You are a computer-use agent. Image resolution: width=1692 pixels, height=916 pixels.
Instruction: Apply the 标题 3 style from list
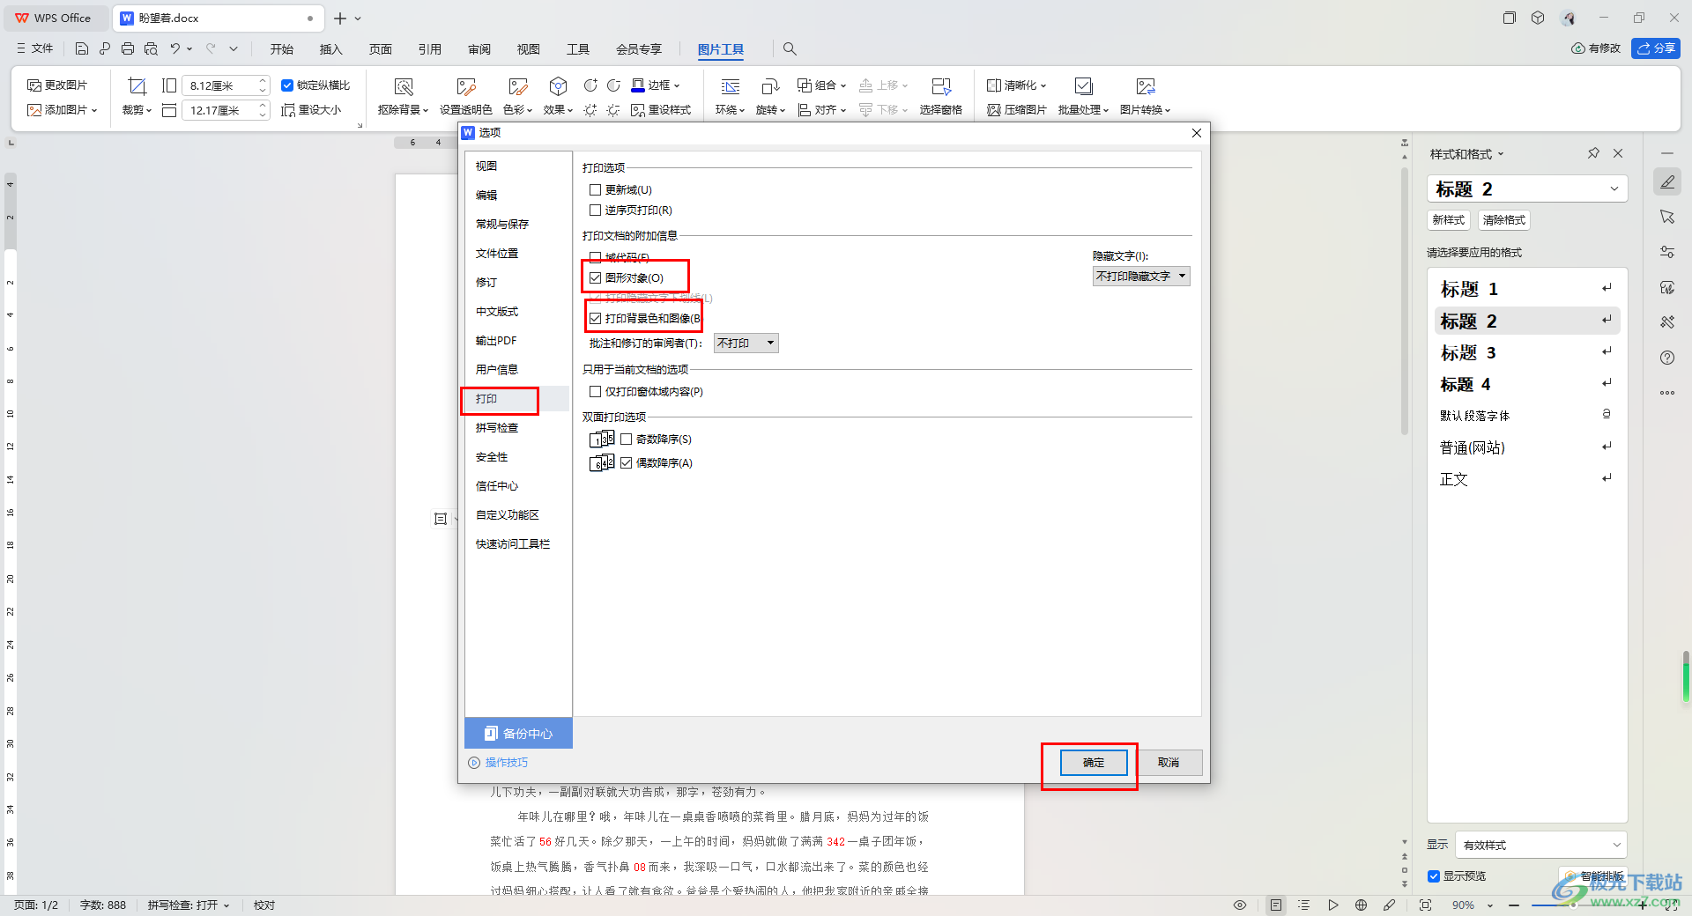tap(1527, 352)
